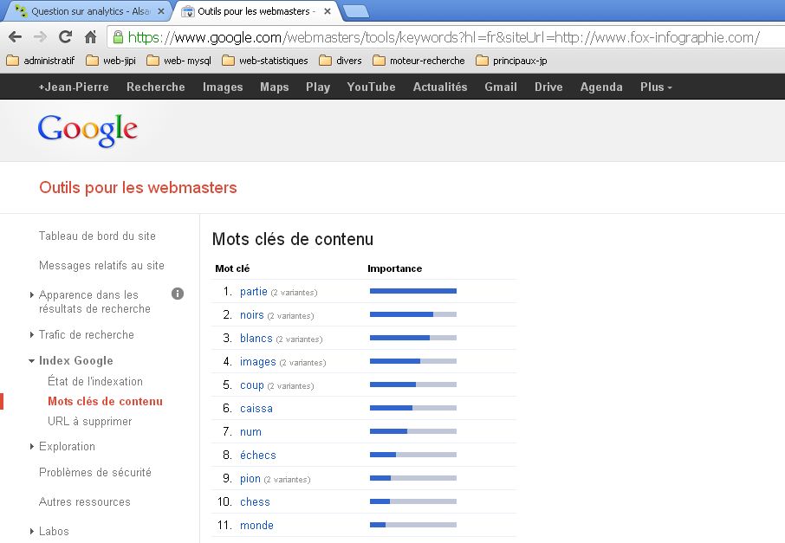This screenshot has width=785, height=543.
Task: Open Play in the Google bar
Action: [318, 87]
